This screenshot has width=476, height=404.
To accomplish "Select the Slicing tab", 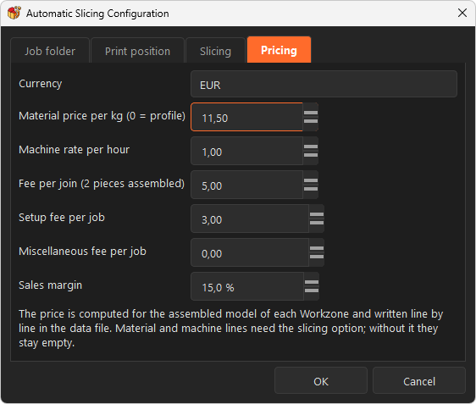I will pyautogui.click(x=215, y=51).
